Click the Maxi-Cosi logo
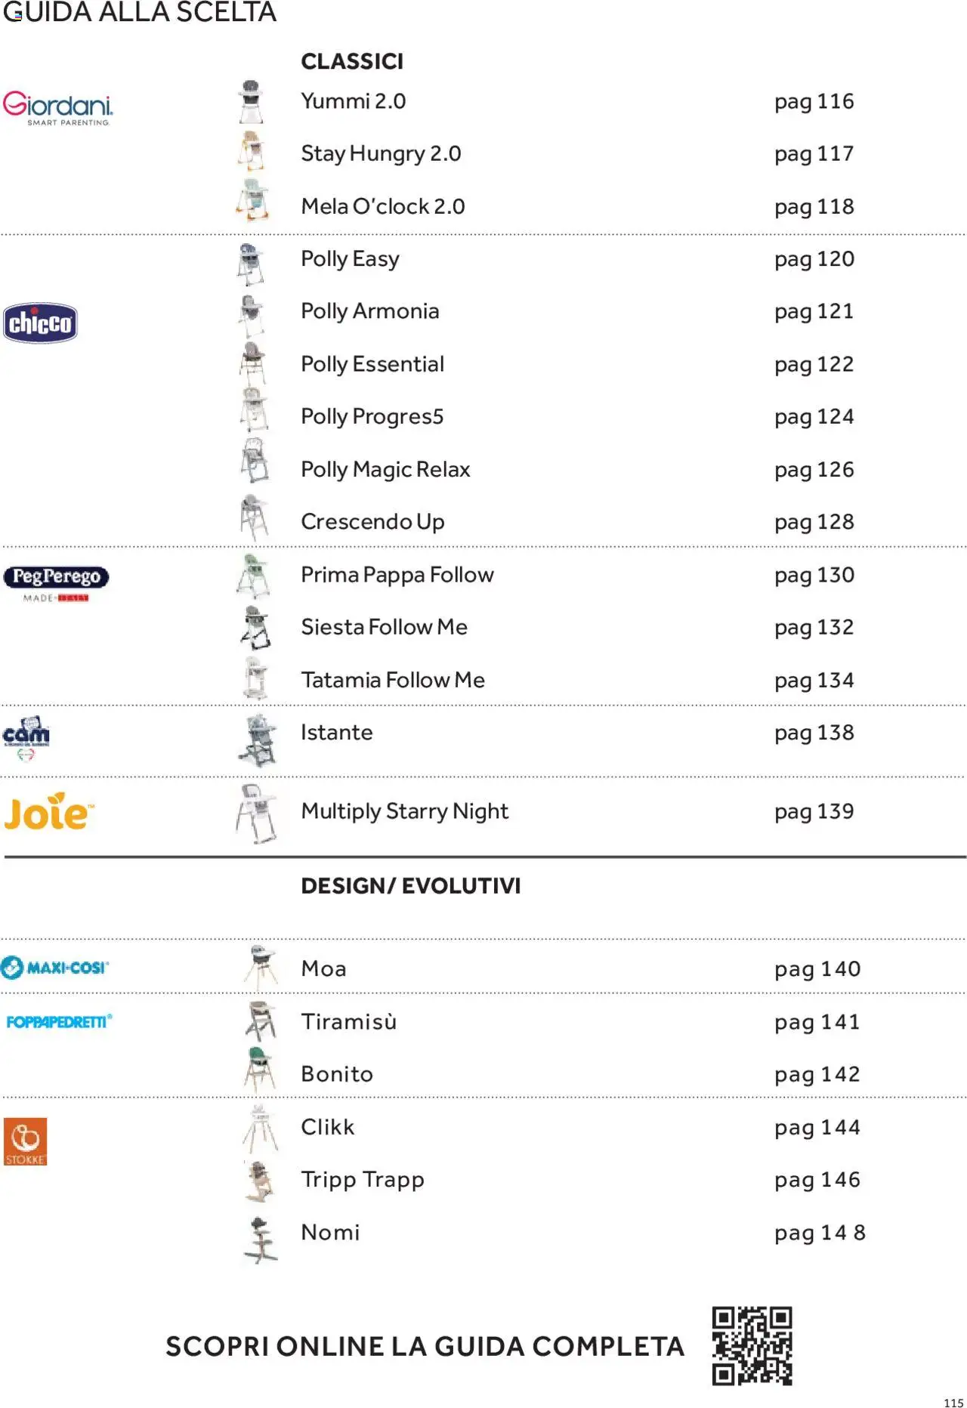This screenshot has width=967, height=1408. (x=55, y=968)
